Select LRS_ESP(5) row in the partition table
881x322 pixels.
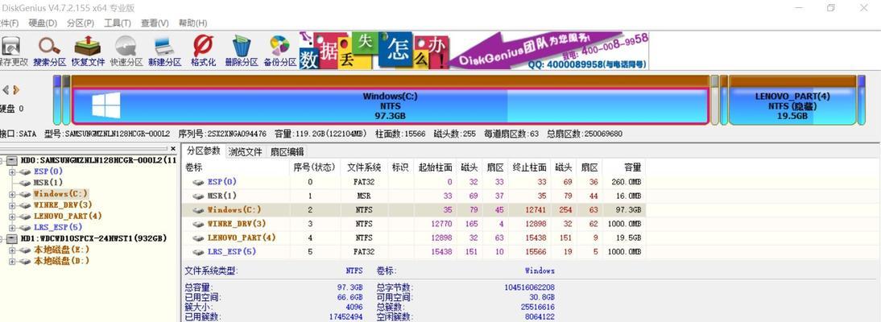point(415,252)
